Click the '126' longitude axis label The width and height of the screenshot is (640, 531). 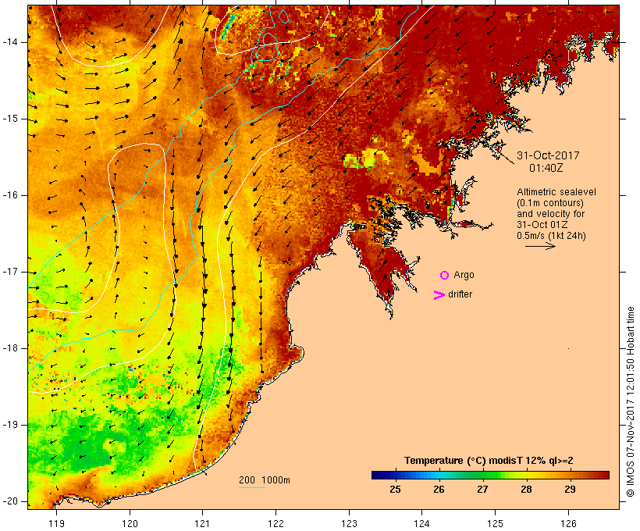(568, 523)
